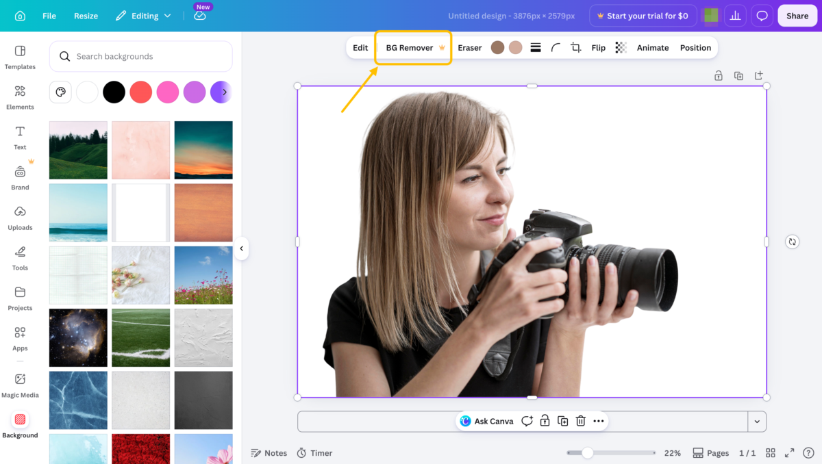Adjust the zoom slider
The height and width of the screenshot is (464, 822).
tap(587, 453)
